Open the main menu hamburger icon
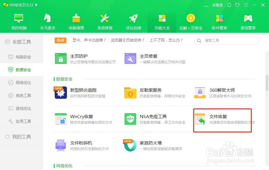This screenshot has height=170, width=269. click(246, 5)
